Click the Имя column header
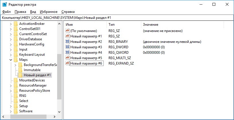Viewport: 234px width, 120px height. click(69, 25)
